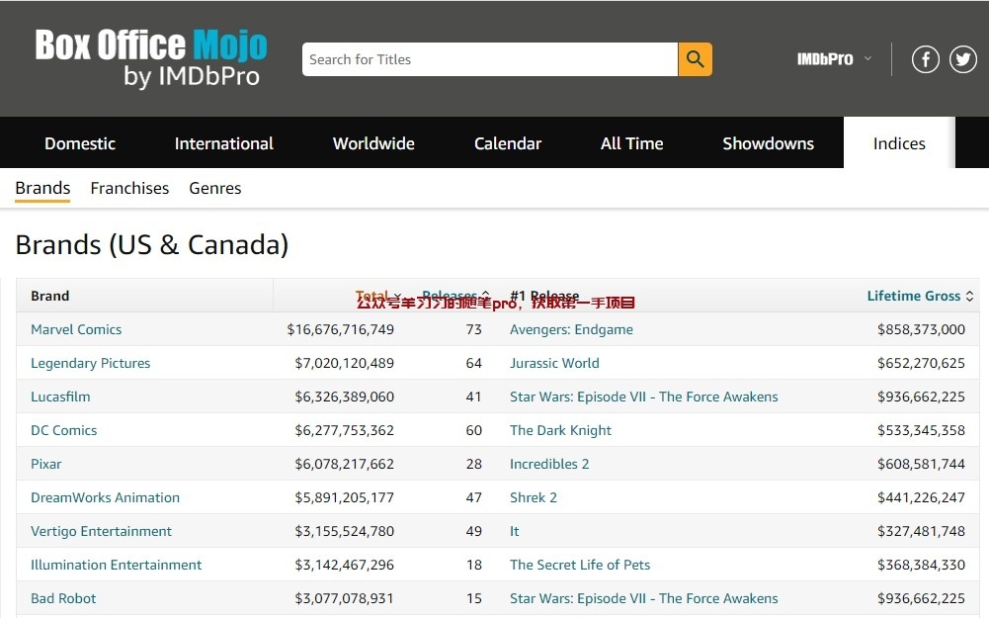Select the Illumination Entertainment brand link

coord(116,565)
